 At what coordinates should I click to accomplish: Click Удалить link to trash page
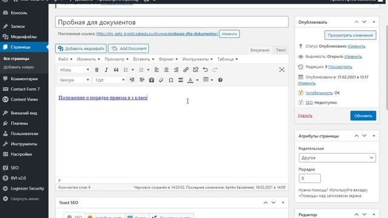pyautogui.click(x=305, y=116)
